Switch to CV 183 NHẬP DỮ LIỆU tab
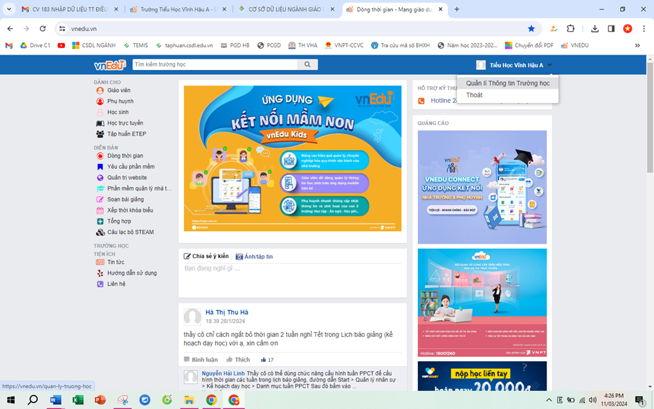The height and width of the screenshot is (409, 654). point(69,9)
